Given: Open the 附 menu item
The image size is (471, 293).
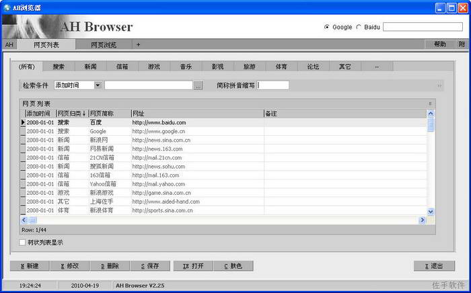Looking at the screenshot, I should pyautogui.click(x=462, y=44).
